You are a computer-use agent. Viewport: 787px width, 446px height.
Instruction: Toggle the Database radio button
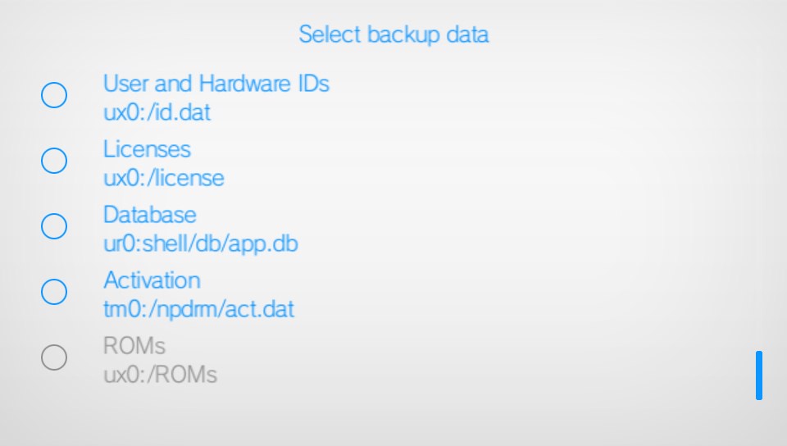54,226
